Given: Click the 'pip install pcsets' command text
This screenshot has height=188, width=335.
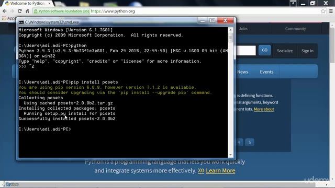Looking at the screenshot, I should [x=94, y=82].
